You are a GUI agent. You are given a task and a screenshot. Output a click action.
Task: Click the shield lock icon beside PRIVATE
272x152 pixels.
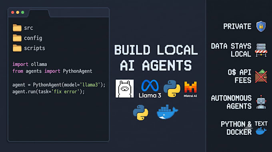[x=261, y=26]
